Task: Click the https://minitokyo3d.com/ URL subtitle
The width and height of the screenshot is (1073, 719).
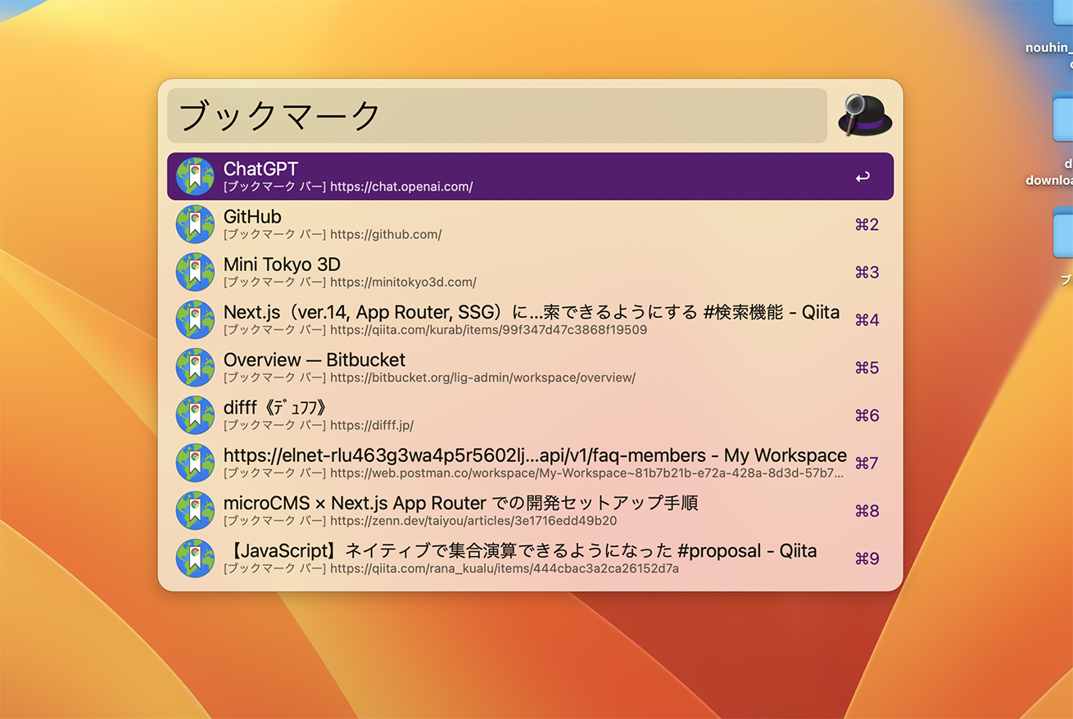Action: pos(403,283)
